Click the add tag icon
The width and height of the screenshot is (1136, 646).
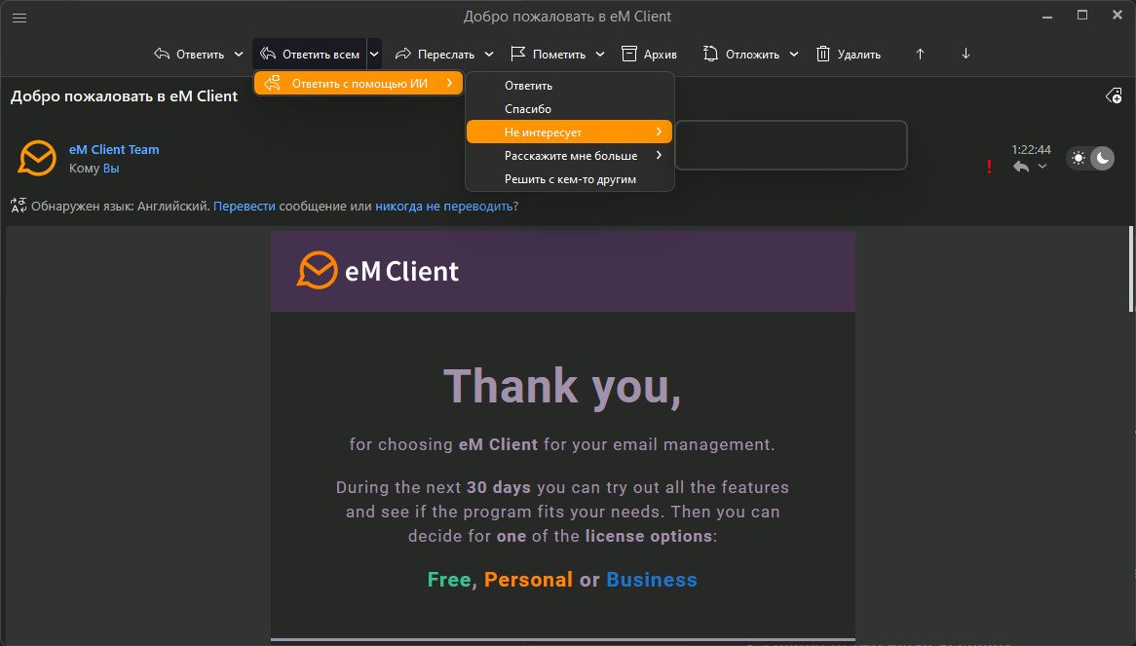pyautogui.click(x=1115, y=95)
